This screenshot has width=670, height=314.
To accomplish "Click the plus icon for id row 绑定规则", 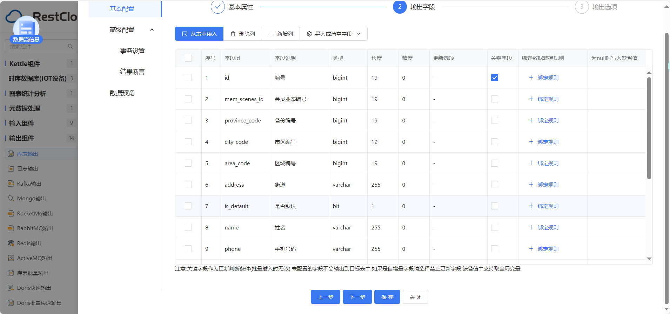I will [x=531, y=78].
